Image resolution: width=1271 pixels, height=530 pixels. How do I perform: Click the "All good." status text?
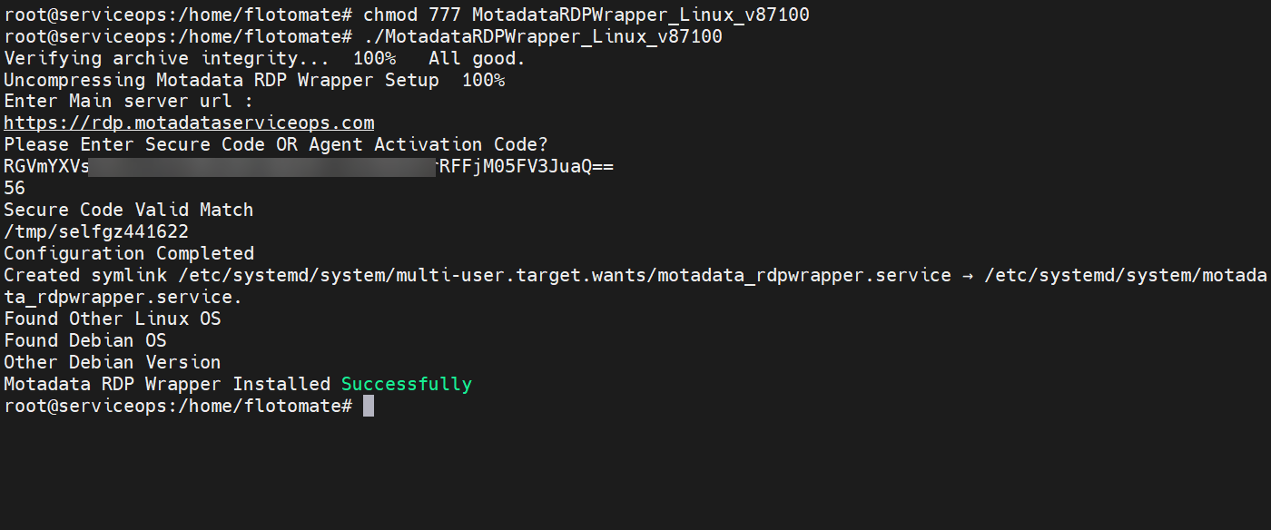click(x=477, y=58)
